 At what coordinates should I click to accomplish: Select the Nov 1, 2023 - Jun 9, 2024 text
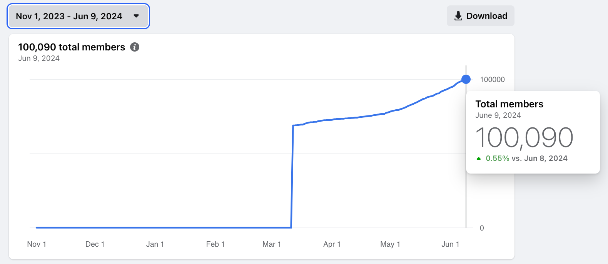click(x=69, y=16)
